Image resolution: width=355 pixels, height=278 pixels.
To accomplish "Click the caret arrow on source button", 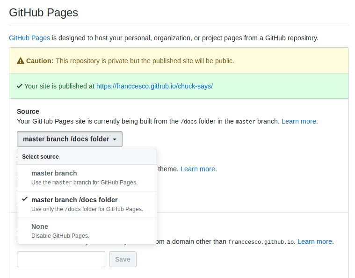I will coord(115,139).
